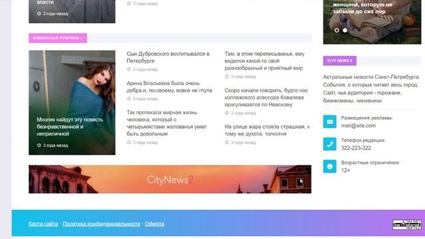Click the phone number 322-223-322
The height and width of the screenshot is (239, 425).
(x=356, y=148)
